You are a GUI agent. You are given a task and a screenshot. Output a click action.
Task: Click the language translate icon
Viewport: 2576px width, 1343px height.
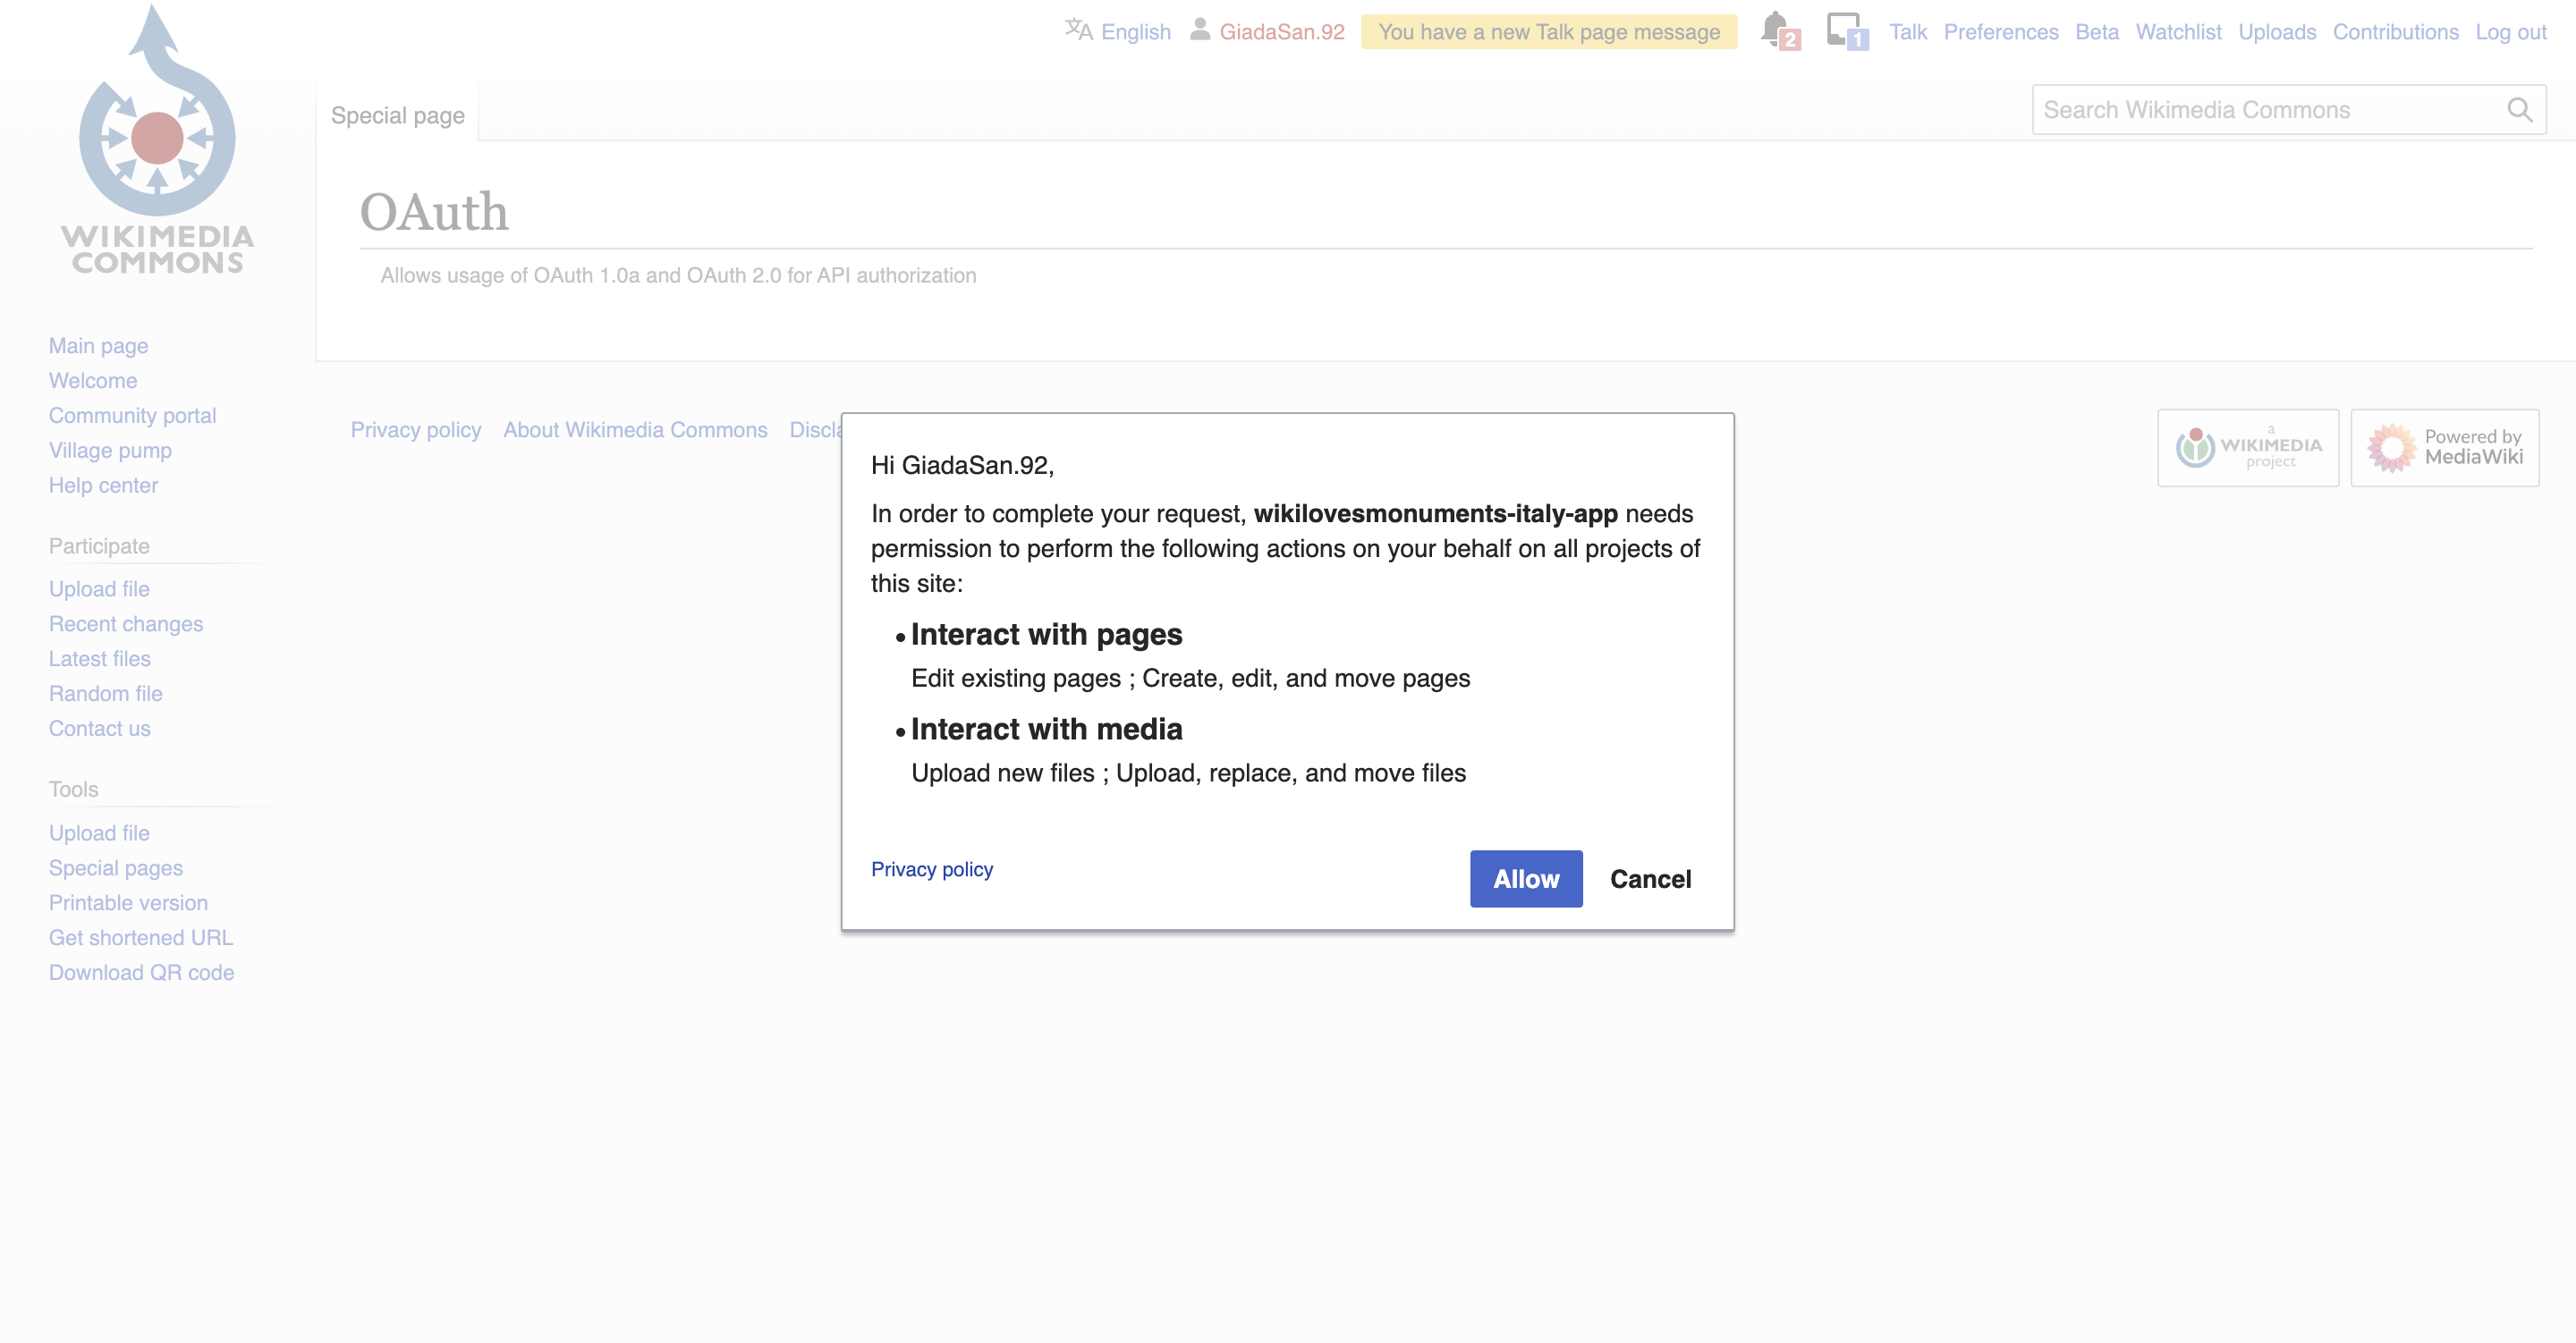[x=1078, y=30]
